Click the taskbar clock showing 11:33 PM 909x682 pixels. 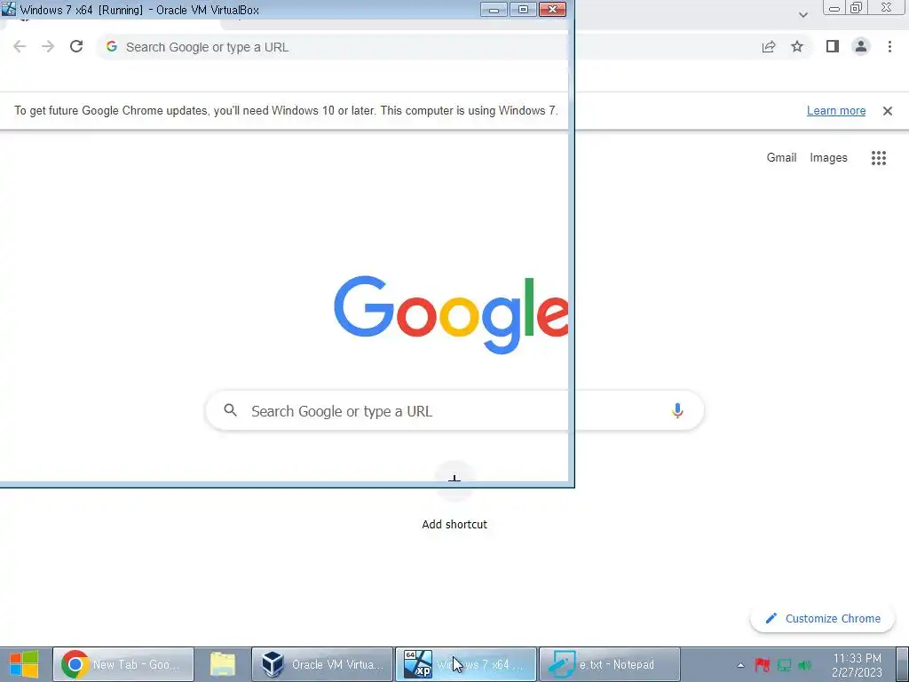tap(857, 665)
